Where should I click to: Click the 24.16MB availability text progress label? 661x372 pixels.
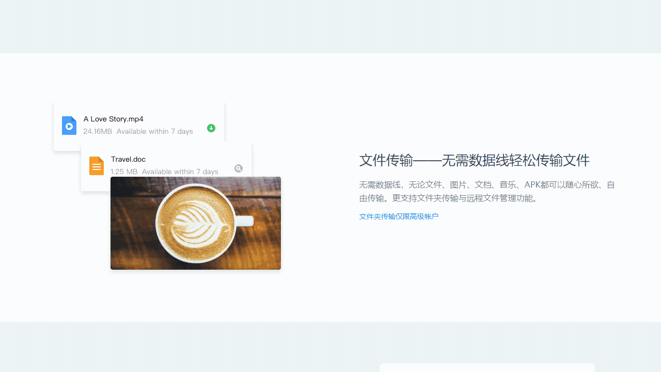(138, 131)
